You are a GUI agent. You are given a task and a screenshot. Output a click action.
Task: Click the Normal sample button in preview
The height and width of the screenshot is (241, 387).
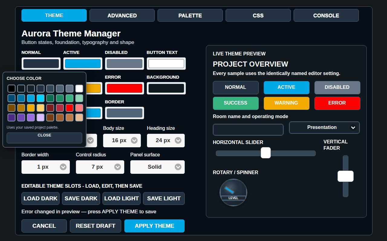236,88
